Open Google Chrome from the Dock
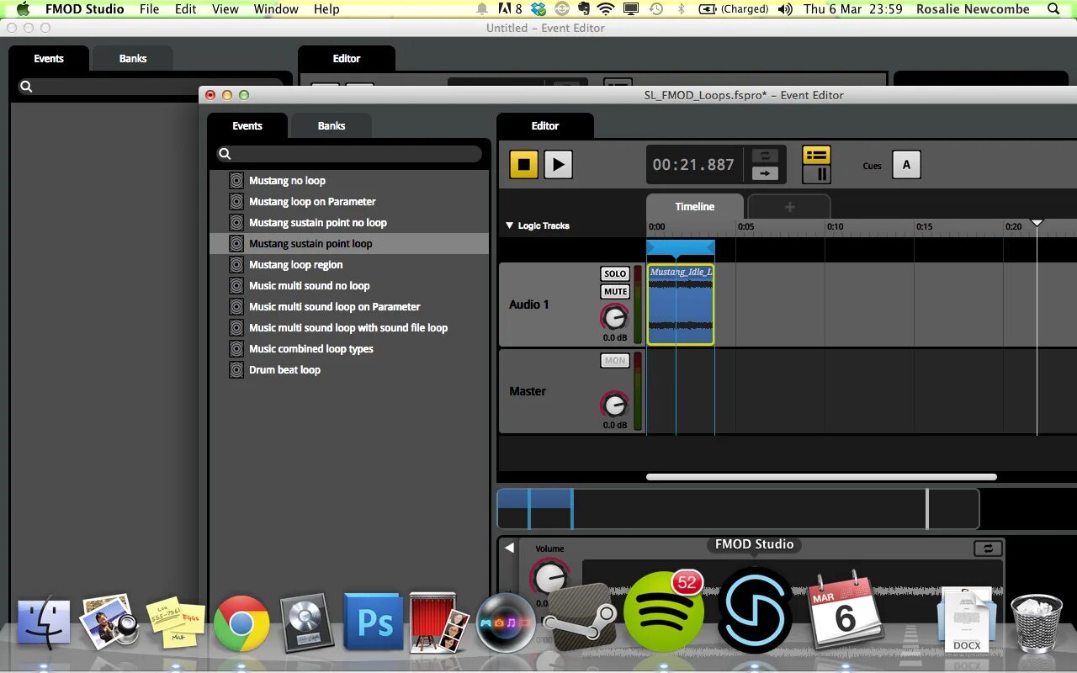 pos(241,623)
